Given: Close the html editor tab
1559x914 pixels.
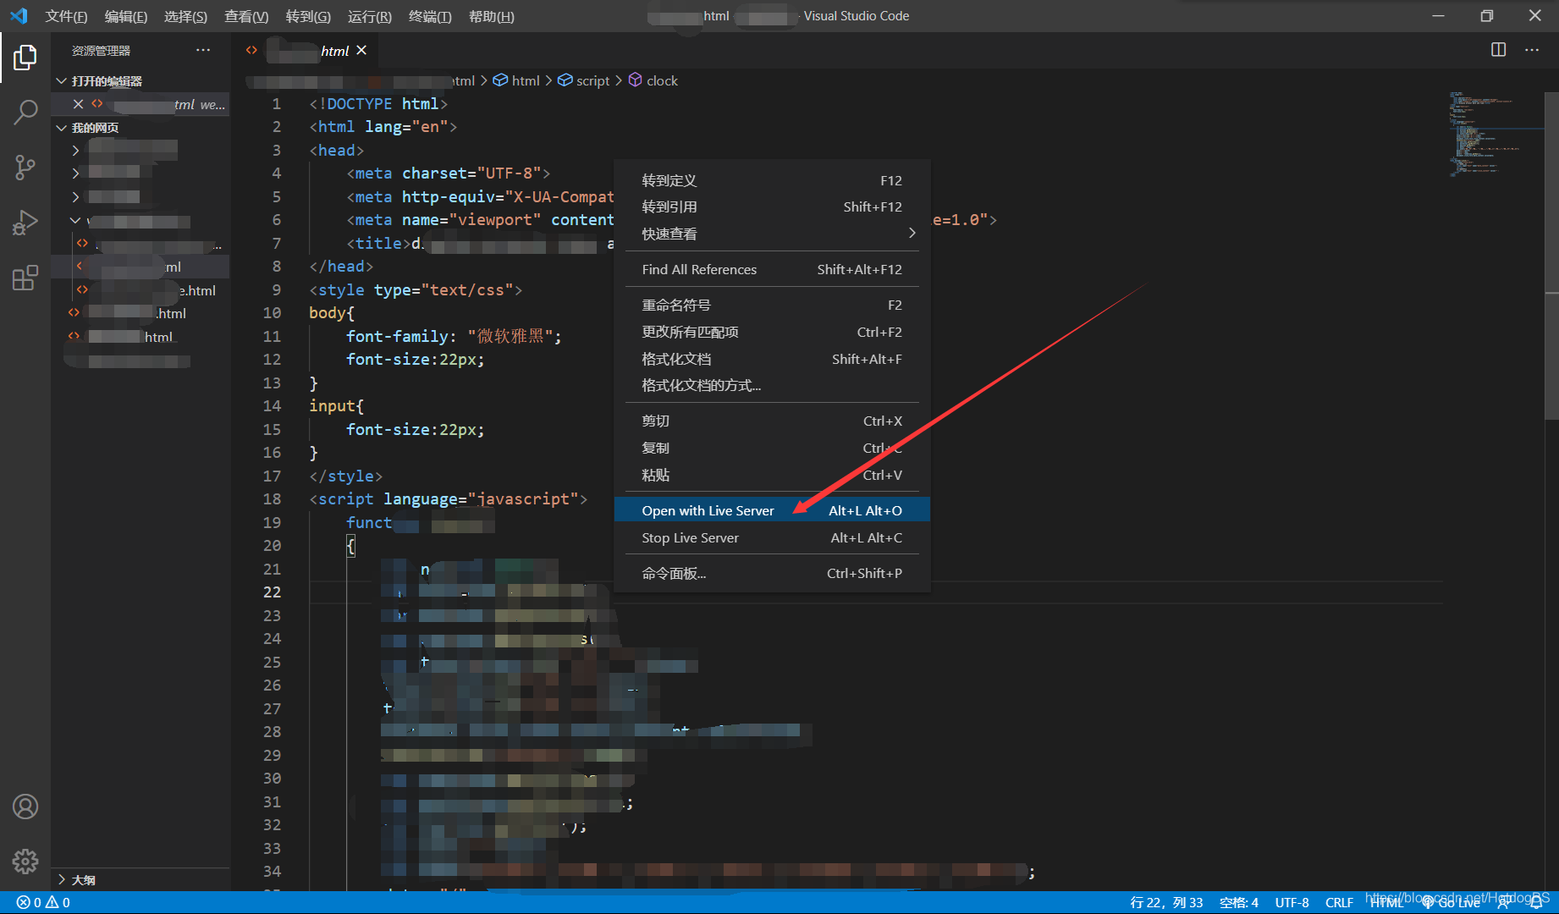Looking at the screenshot, I should pos(361,50).
